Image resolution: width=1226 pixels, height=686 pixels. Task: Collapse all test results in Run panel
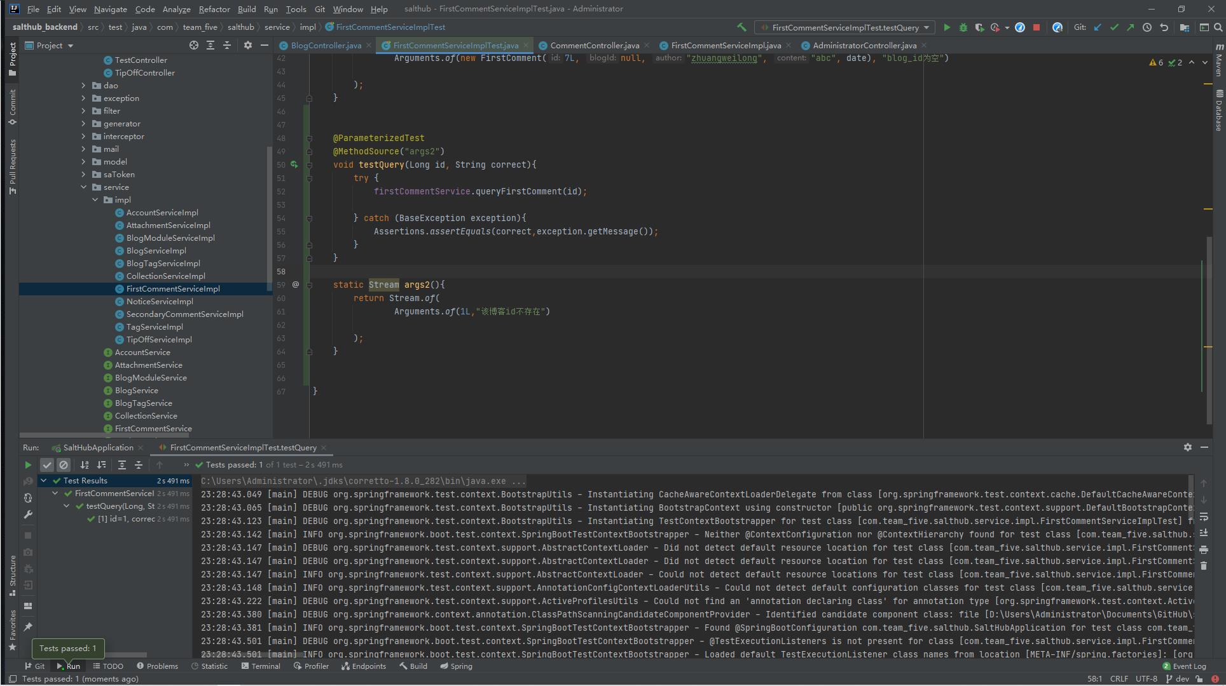(139, 465)
